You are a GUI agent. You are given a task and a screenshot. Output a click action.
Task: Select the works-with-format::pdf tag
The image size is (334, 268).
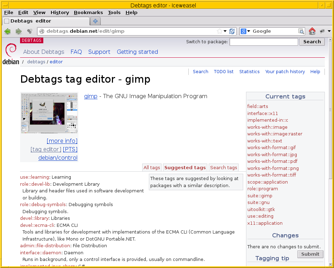[x=273, y=161]
